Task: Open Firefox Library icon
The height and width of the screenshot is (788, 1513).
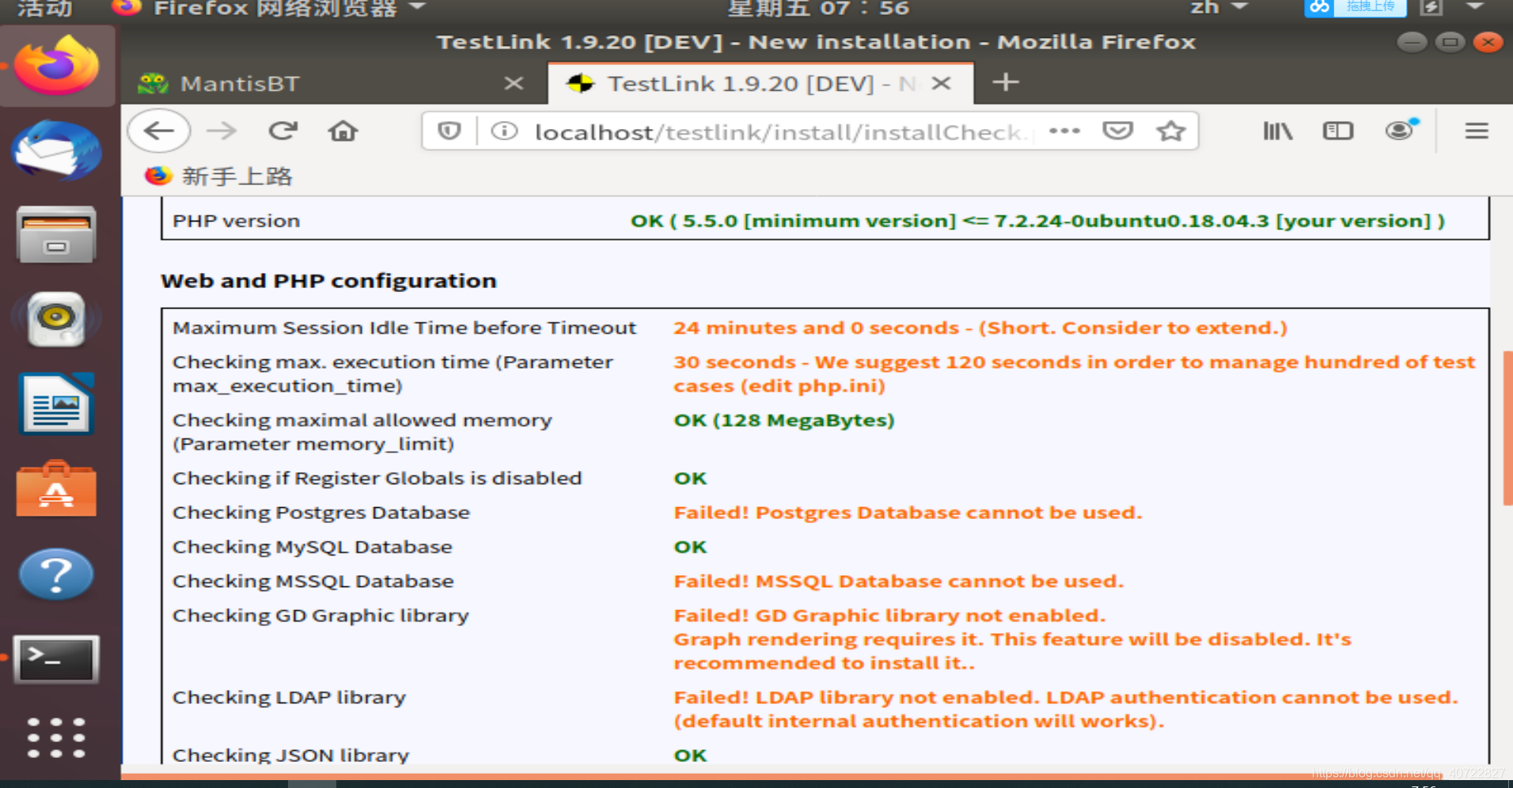Action: click(1277, 131)
